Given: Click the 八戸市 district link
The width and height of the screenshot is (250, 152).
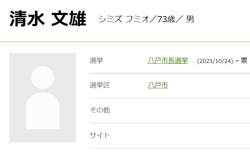Looking at the screenshot, I should click(158, 85).
